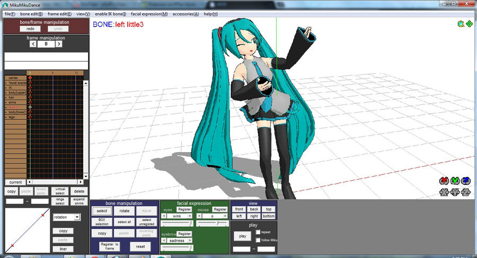477x258 pixels.
Task: Select the center row keyframe diamond
Action: click(x=30, y=78)
